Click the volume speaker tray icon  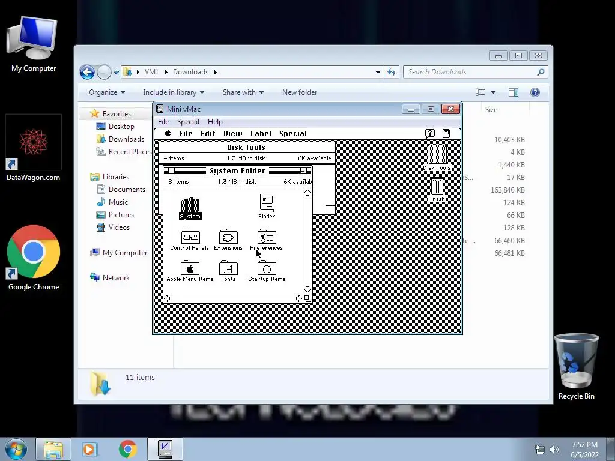(554, 450)
